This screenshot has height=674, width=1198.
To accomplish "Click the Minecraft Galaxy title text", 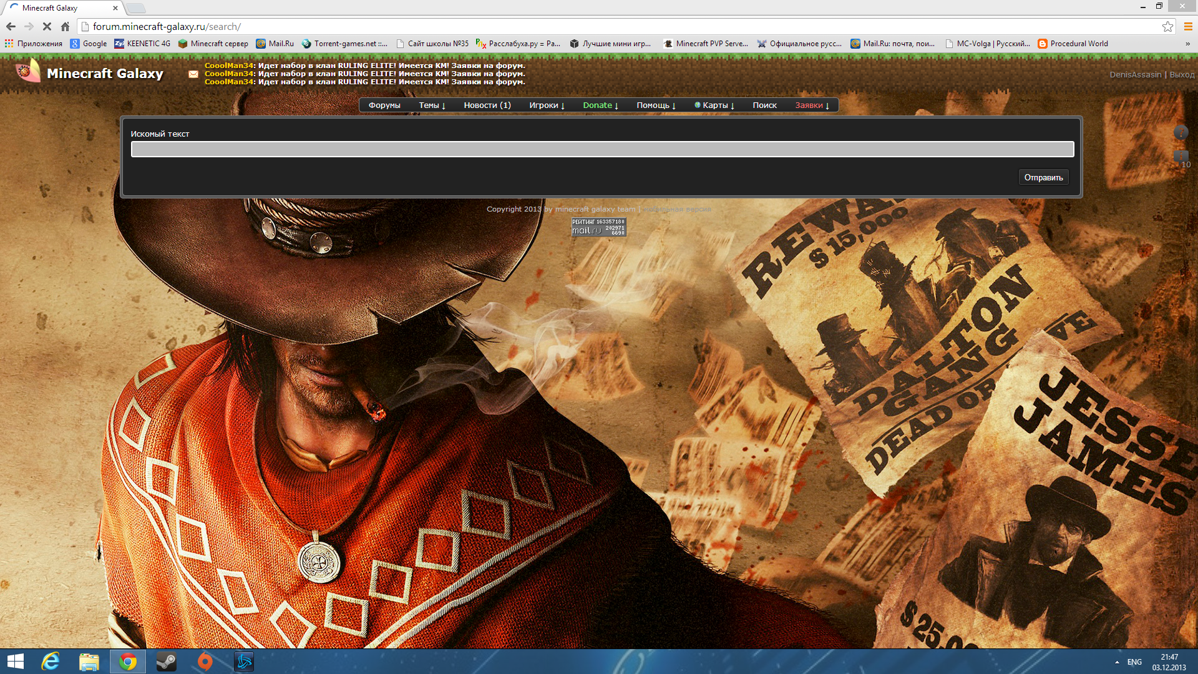I will 105,73.
